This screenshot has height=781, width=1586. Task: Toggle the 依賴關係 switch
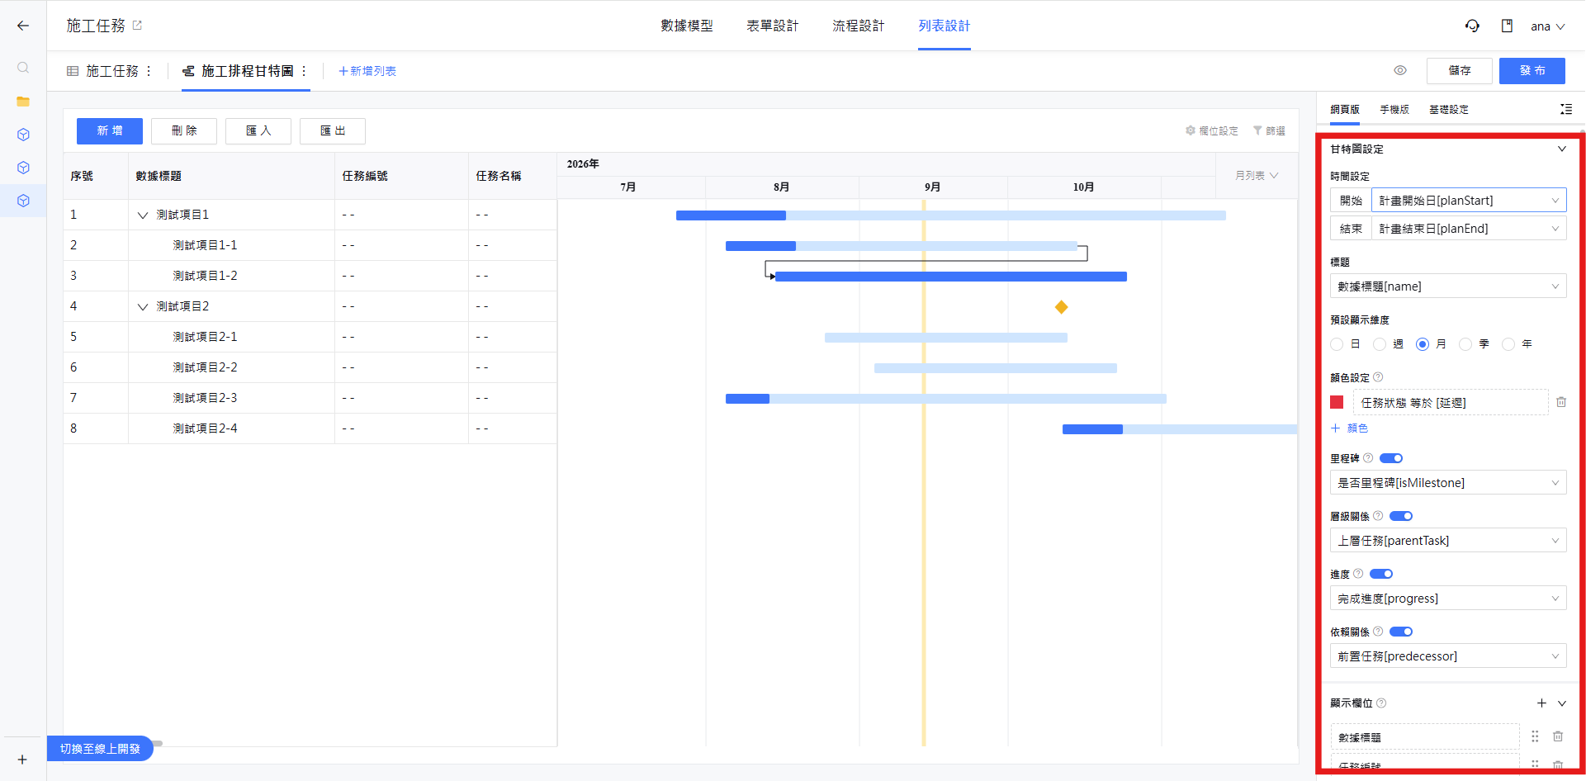1401,632
